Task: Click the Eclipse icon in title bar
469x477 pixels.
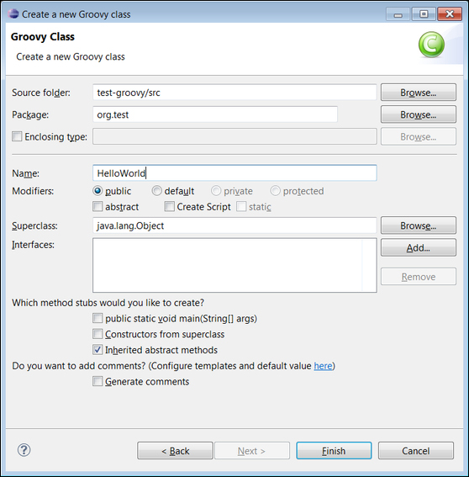Action: point(13,14)
